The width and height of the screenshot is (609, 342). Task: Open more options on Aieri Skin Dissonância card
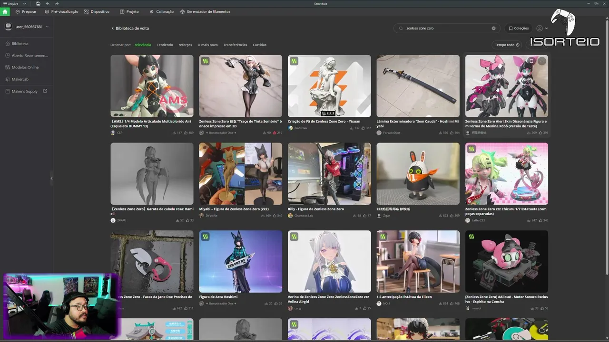tap(542, 61)
